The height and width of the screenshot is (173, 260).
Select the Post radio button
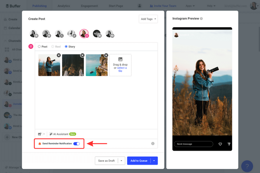pyautogui.click(x=39, y=46)
